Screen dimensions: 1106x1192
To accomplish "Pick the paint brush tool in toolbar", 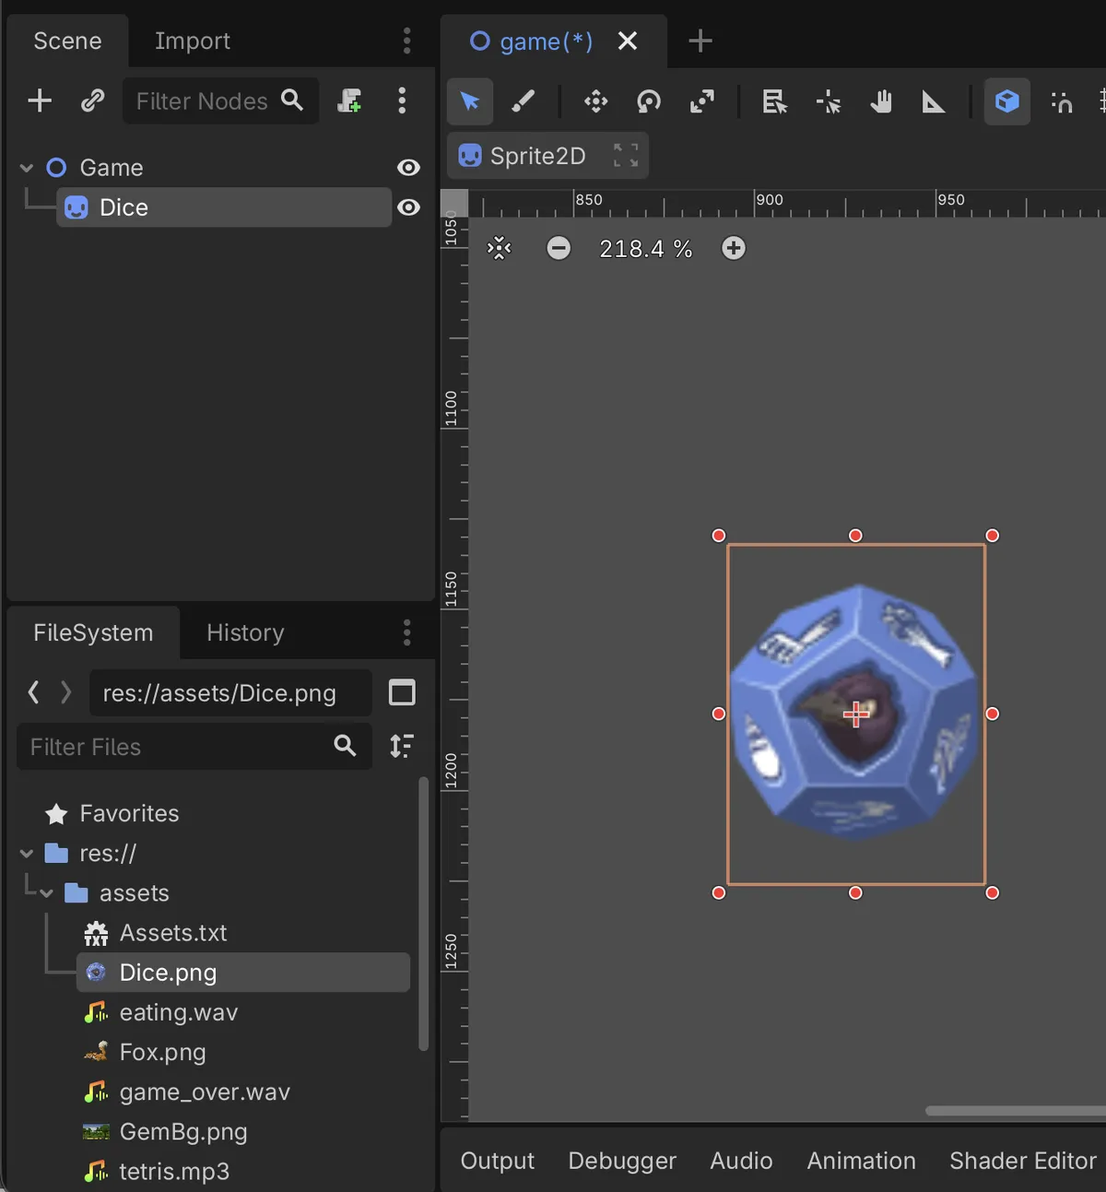I will pos(523,101).
